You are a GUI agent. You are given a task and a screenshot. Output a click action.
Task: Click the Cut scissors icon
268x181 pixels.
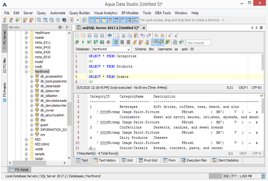(124, 36)
